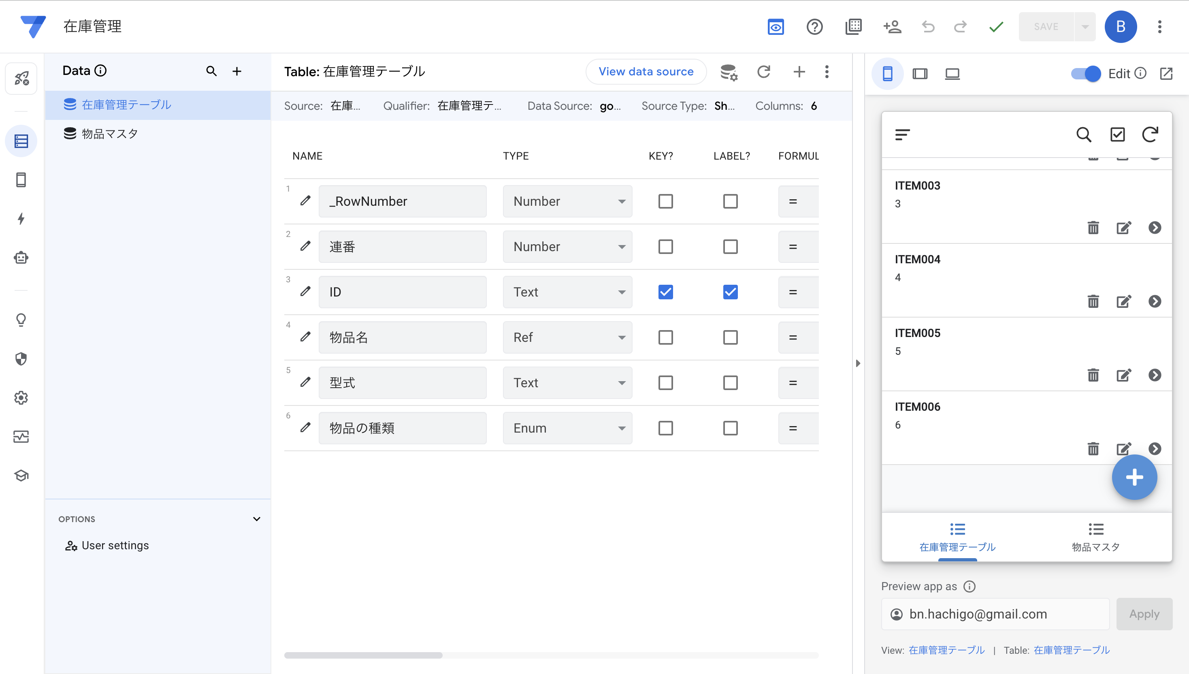Click the Regenerate schema refresh icon
This screenshot has height=674, width=1189.
(764, 72)
